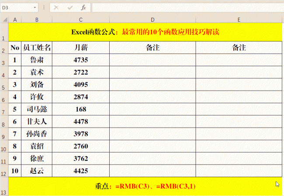Screen dimensions: 284x196
Task: Select the salary cell 2722
Action: [x=81, y=72]
